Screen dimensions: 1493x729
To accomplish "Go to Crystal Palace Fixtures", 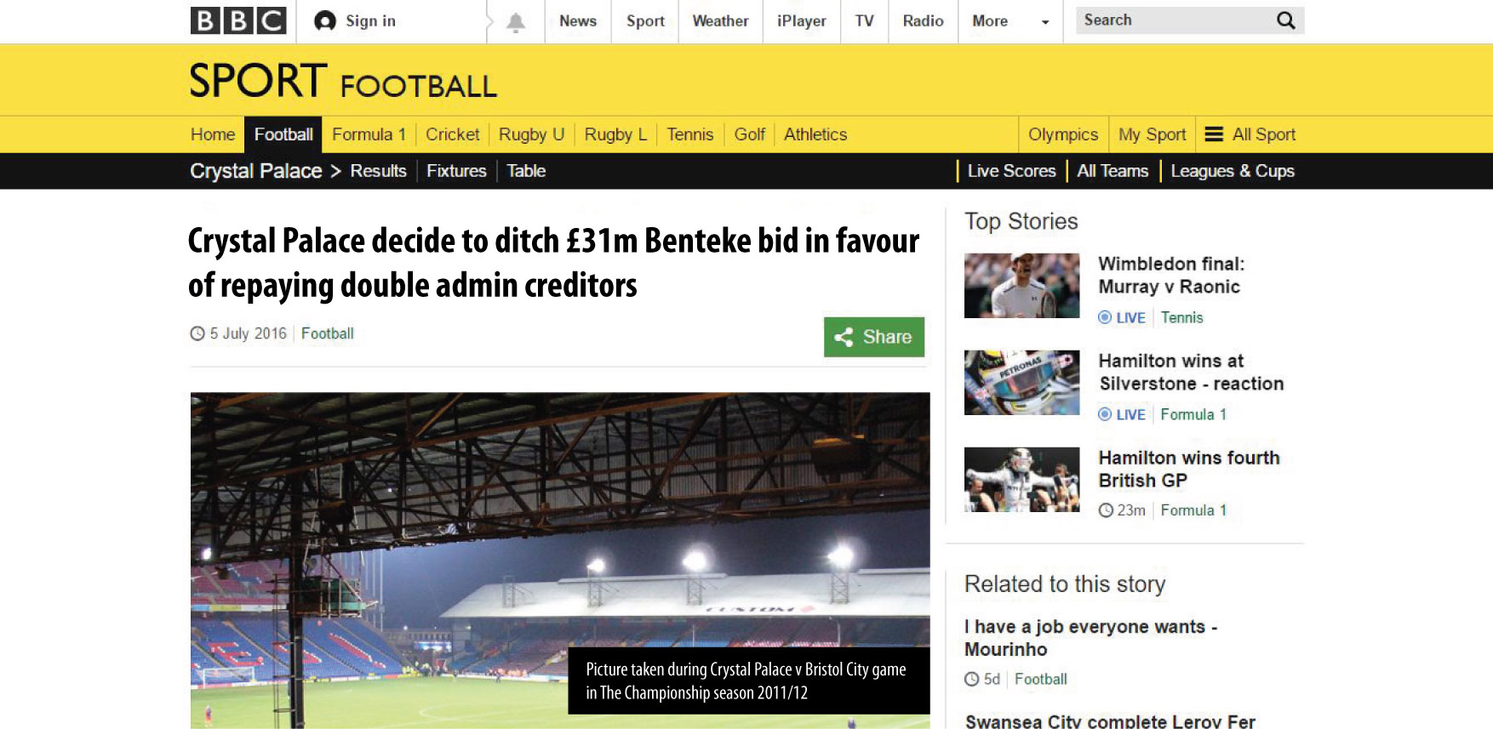I will coord(456,171).
